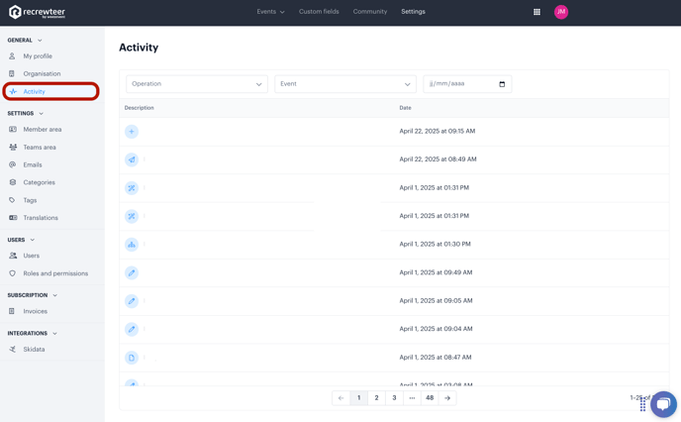Image resolution: width=681 pixels, height=422 pixels.
Task: Expand the Events menu in top bar
Action: pyautogui.click(x=270, y=12)
